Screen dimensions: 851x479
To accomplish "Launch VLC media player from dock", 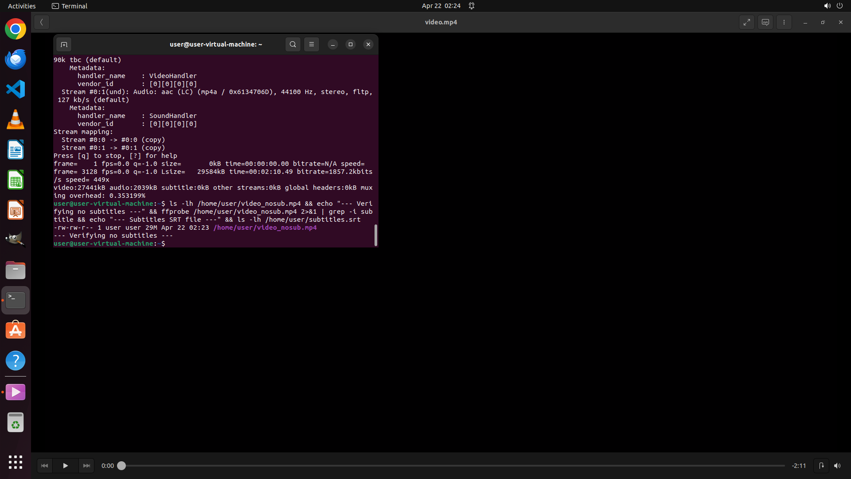I will pyautogui.click(x=16, y=119).
